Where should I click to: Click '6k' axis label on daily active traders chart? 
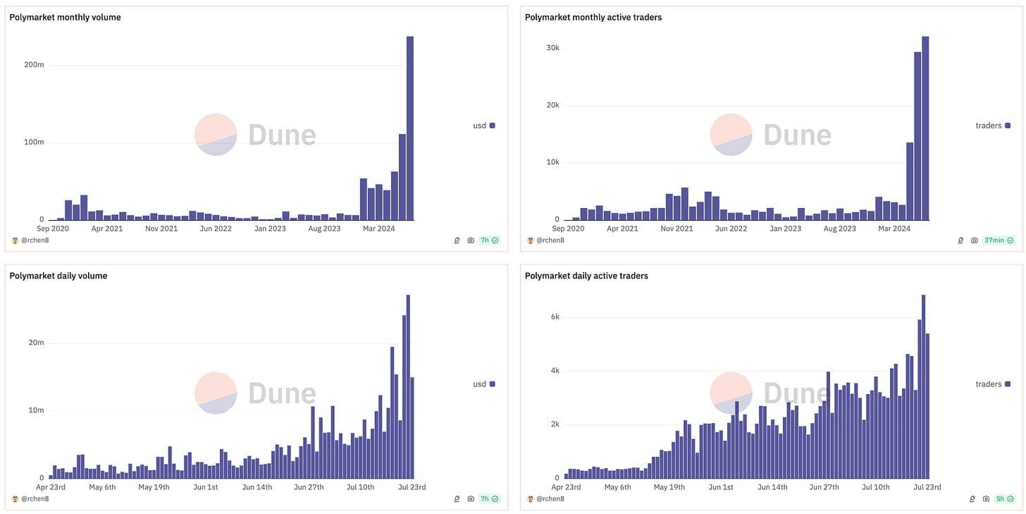point(555,317)
